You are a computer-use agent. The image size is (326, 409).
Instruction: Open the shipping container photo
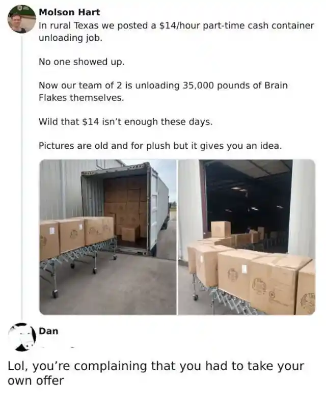tap(108, 237)
